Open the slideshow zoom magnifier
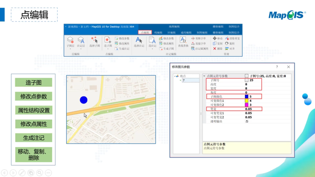 pyautogui.click(x=40, y=173)
